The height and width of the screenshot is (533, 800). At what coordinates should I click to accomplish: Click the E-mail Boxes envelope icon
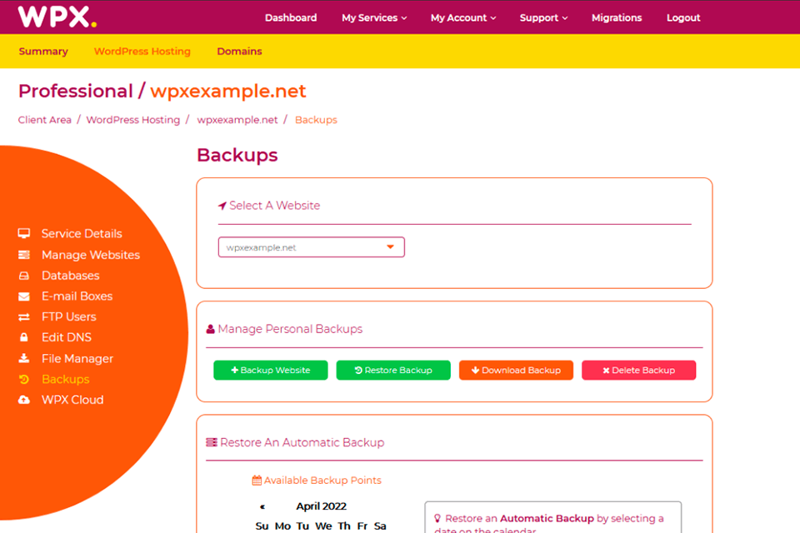pyautogui.click(x=24, y=296)
